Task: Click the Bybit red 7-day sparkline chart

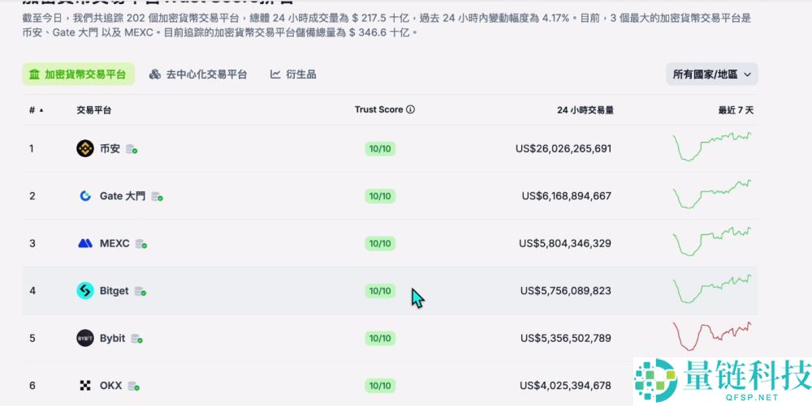Action: tap(712, 335)
